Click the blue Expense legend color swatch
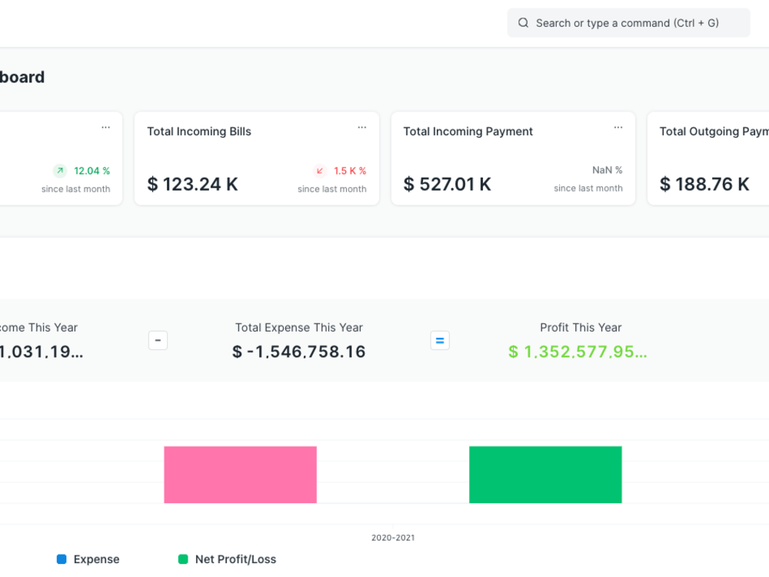This screenshot has width=769, height=577. pyautogui.click(x=62, y=559)
